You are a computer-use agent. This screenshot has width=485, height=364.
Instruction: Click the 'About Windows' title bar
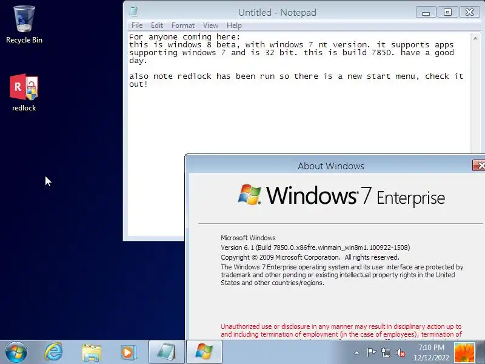click(x=330, y=166)
